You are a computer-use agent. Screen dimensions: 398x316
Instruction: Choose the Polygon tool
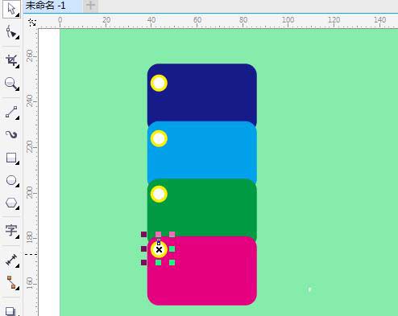pos(11,203)
